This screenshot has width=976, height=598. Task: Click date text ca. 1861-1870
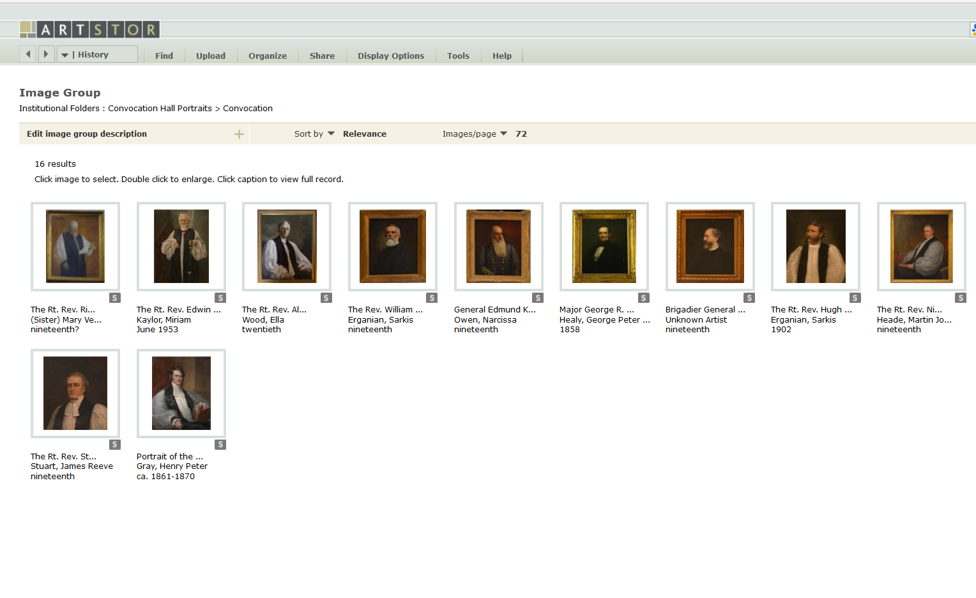pyautogui.click(x=165, y=476)
